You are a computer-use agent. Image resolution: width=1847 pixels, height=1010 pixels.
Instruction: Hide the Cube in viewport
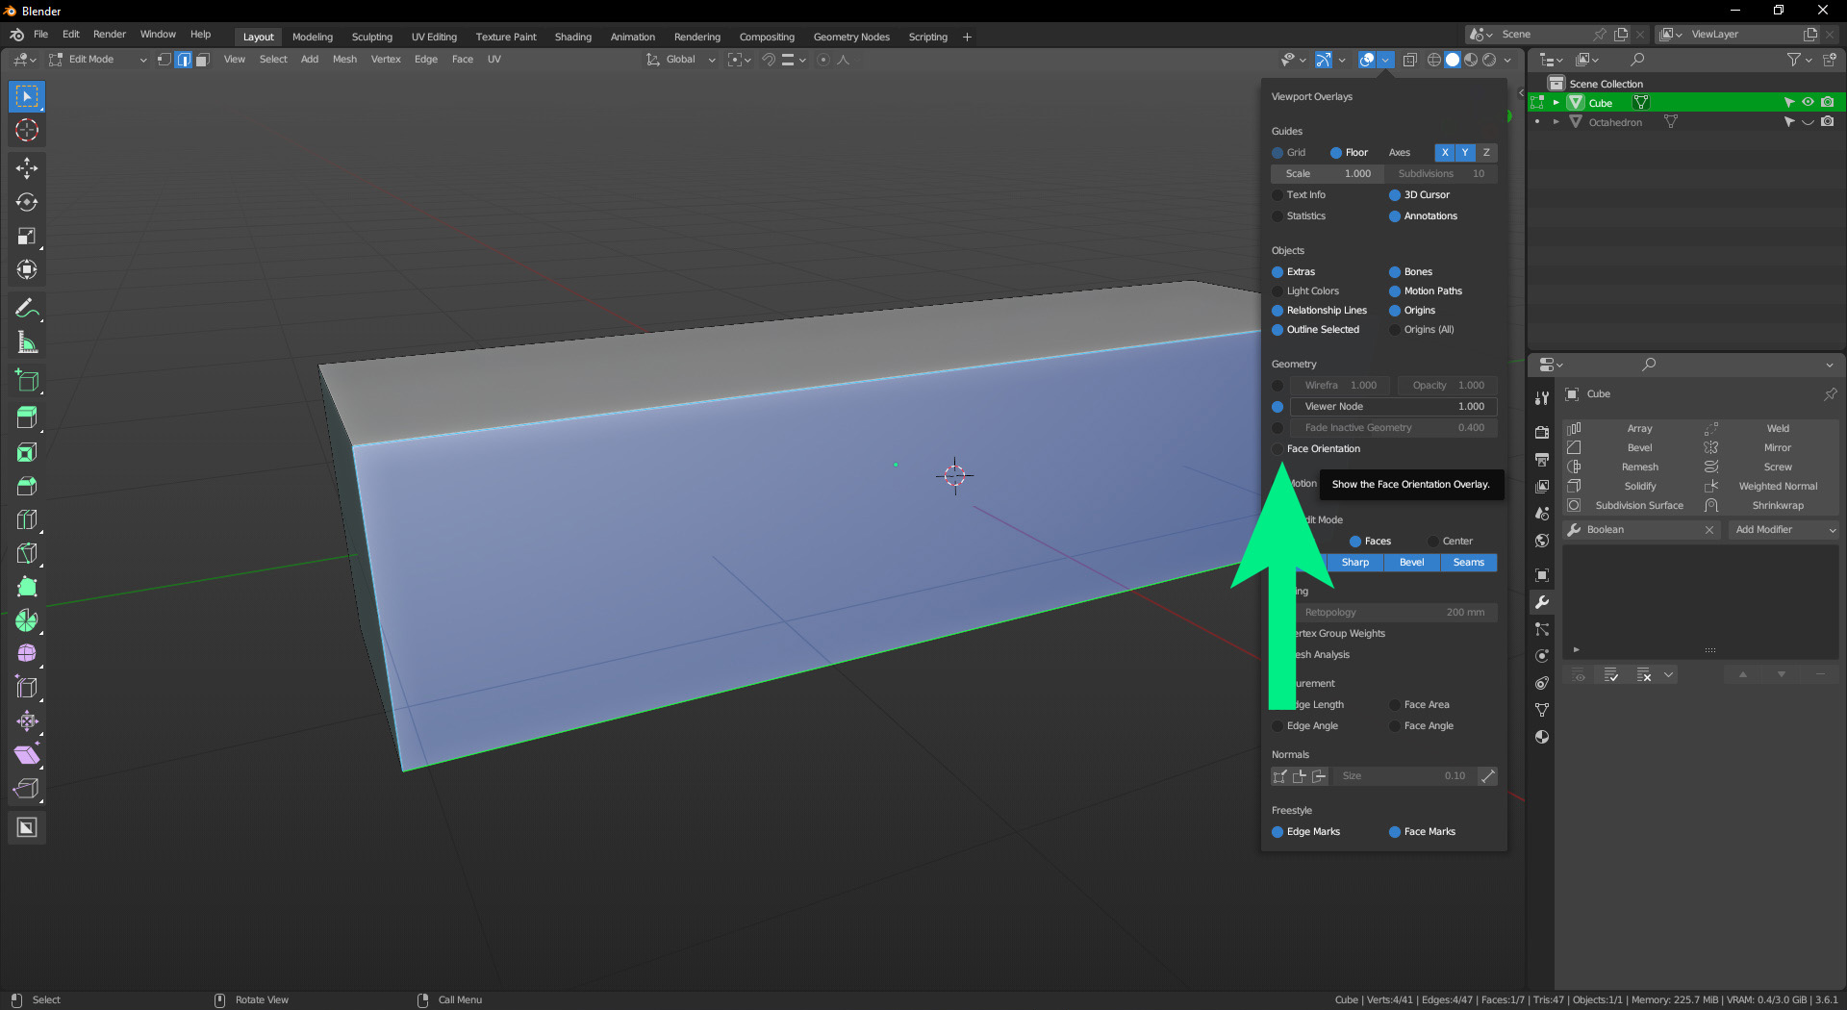(1808, 102)
